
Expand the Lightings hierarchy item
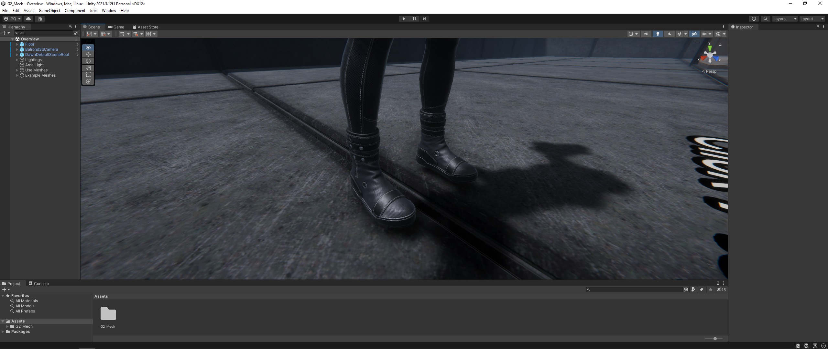click(17, 60)
